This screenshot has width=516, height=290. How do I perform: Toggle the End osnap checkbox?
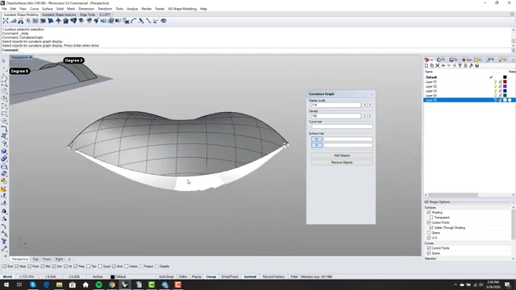coord(5,267)
